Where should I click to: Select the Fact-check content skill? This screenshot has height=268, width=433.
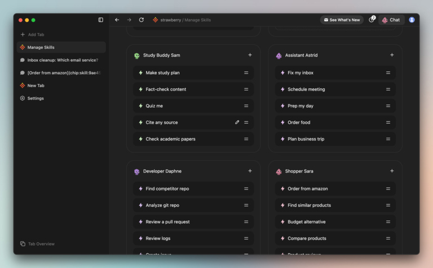tap(193, 89)
